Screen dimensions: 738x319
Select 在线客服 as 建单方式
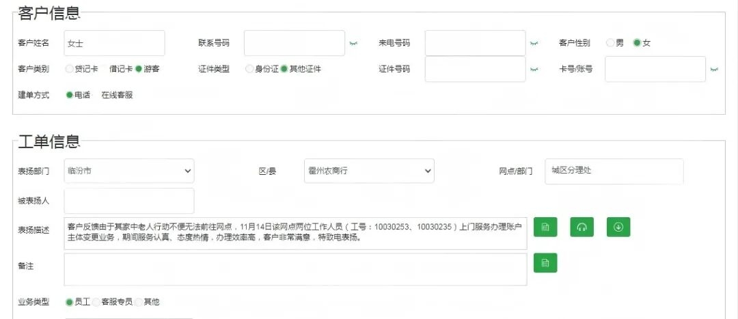[x=117, y=95]
